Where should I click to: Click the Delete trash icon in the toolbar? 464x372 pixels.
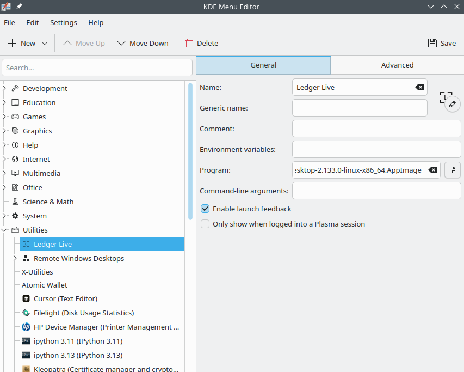pos(189,42)
